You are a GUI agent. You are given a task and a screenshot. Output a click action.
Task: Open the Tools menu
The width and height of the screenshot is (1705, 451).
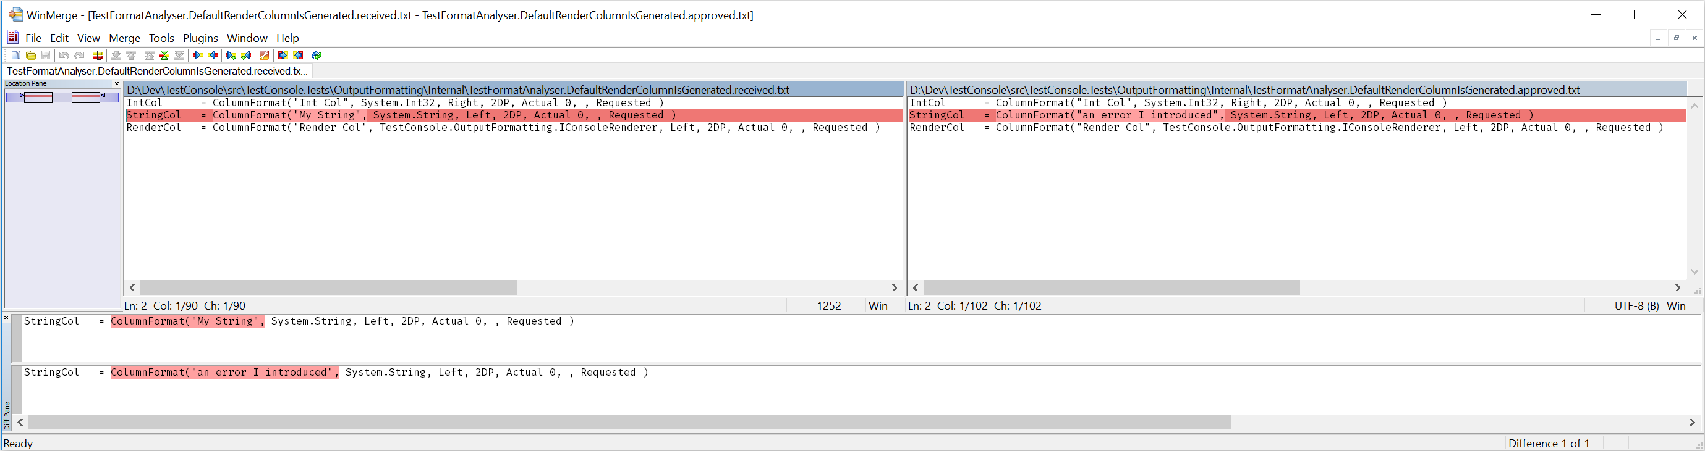161,38
